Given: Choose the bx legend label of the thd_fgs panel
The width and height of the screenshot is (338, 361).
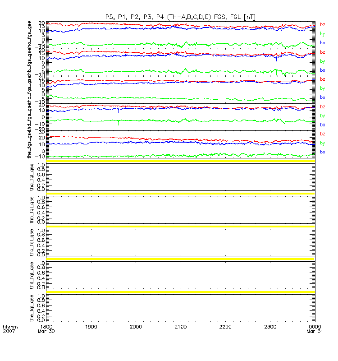Looking at the screenshot, I should [322, 125].
